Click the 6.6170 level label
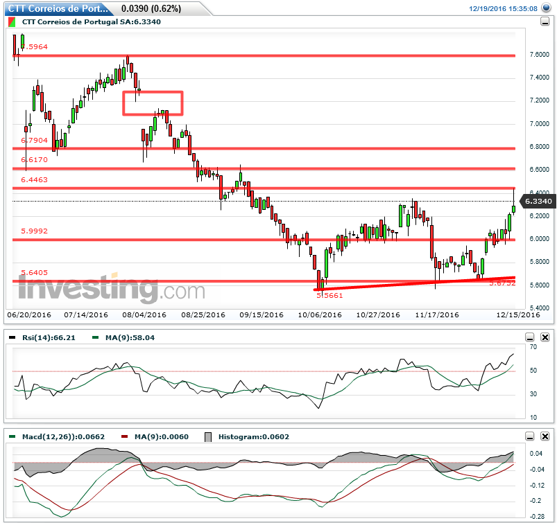This screenshot has height=523, width=557. tap(34, 159)
